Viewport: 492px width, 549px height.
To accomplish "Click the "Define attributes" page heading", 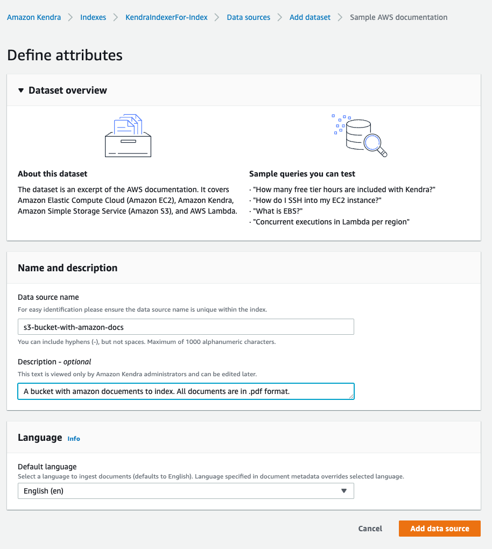I will point(65,55).
